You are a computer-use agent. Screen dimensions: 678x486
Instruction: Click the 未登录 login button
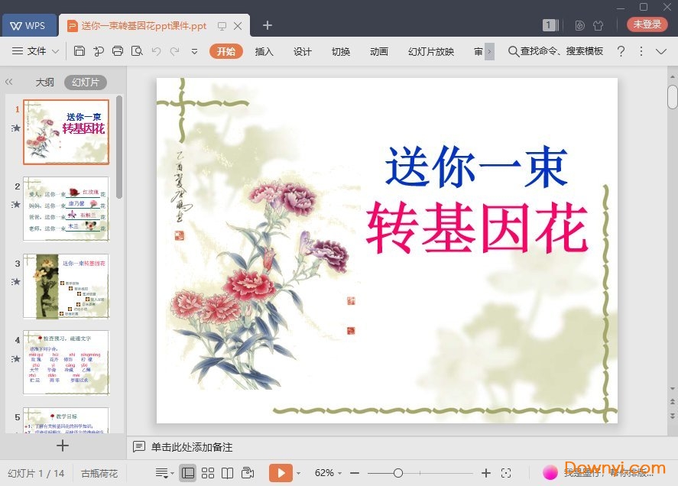(x=647, y=24)
